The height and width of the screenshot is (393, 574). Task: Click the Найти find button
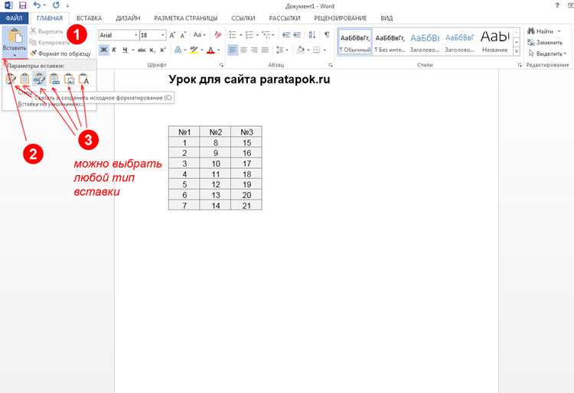[x=544, y=31]
